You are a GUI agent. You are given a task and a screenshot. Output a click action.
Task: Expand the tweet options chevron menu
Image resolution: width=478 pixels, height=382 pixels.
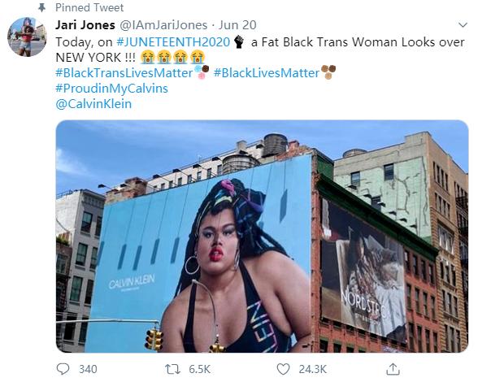click(463, 24)
